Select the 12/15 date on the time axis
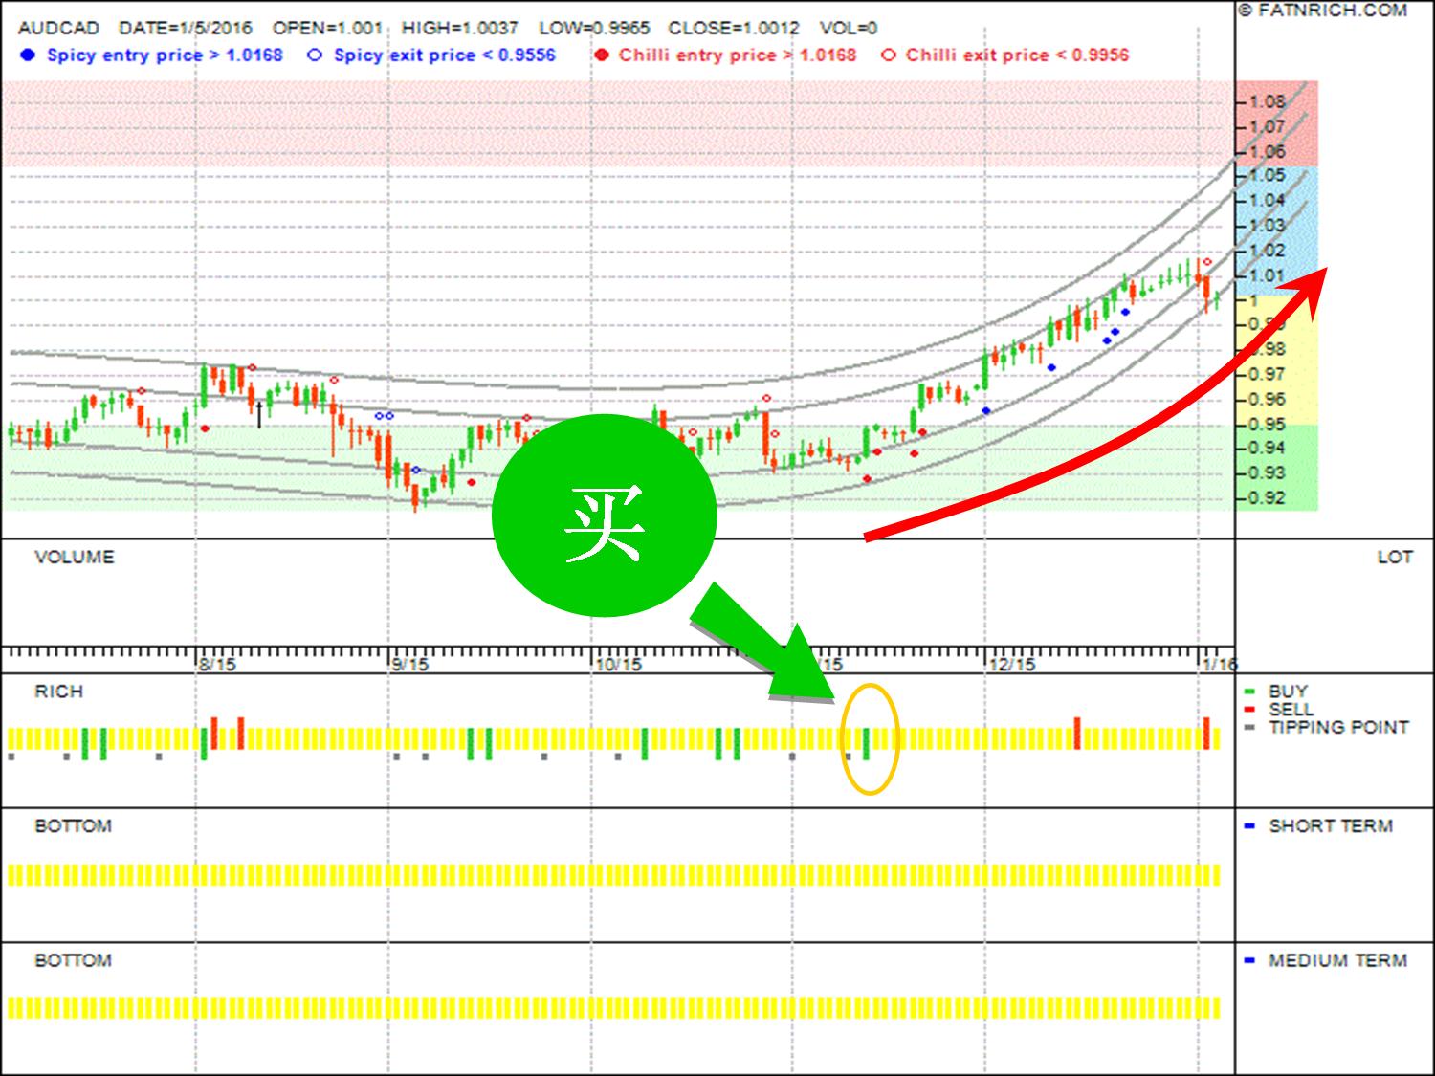 1013,664
